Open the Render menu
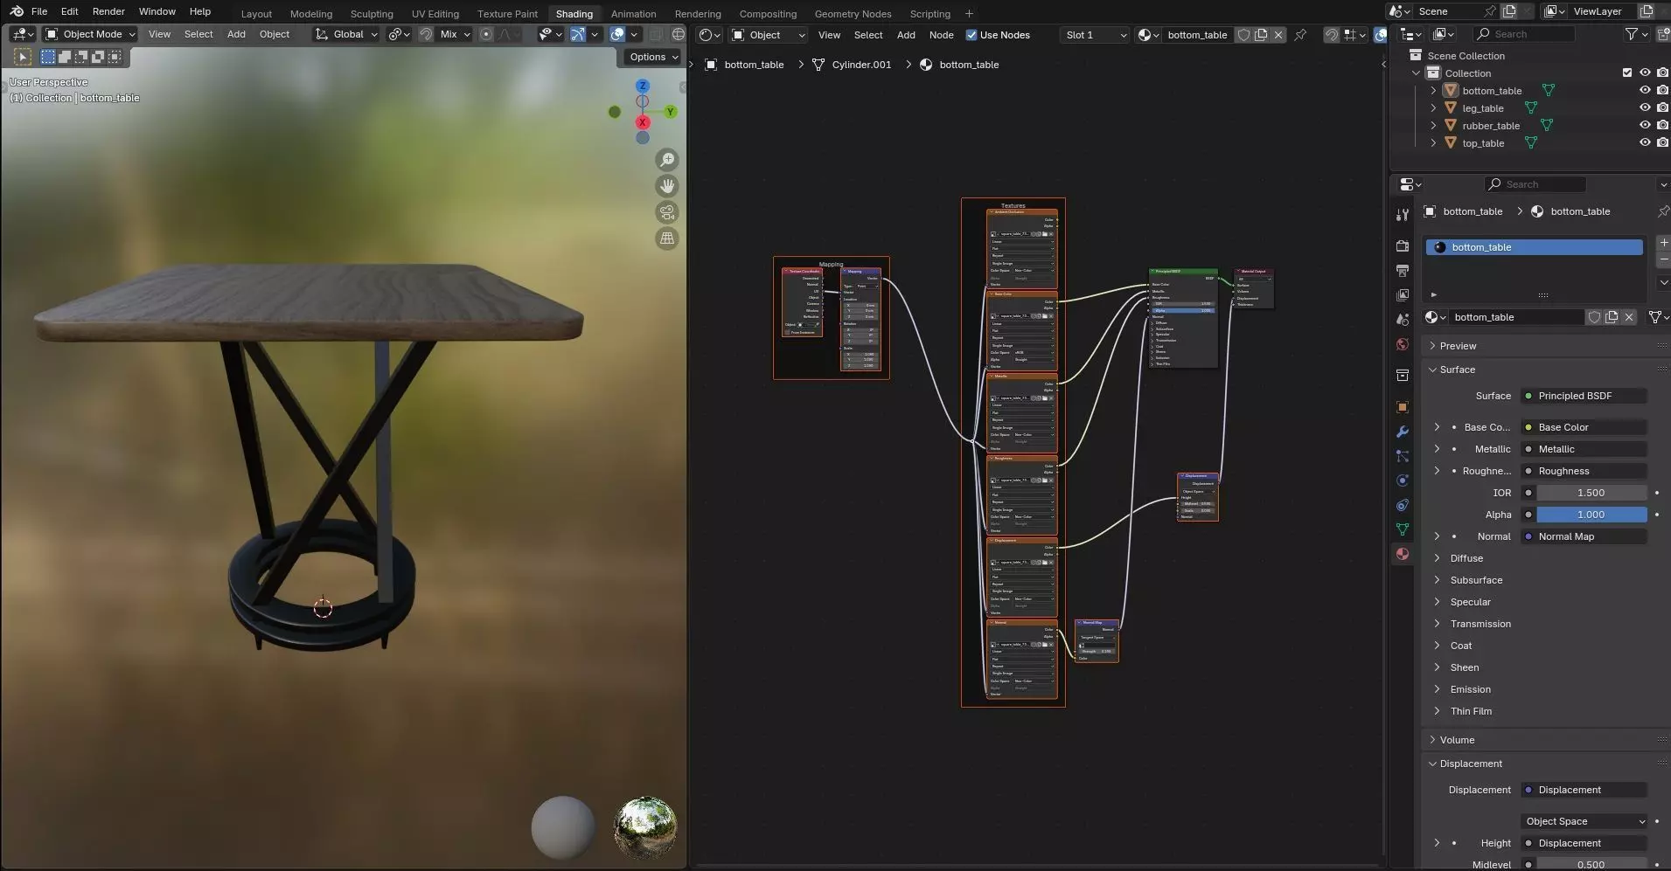 (x=108, y=11)
